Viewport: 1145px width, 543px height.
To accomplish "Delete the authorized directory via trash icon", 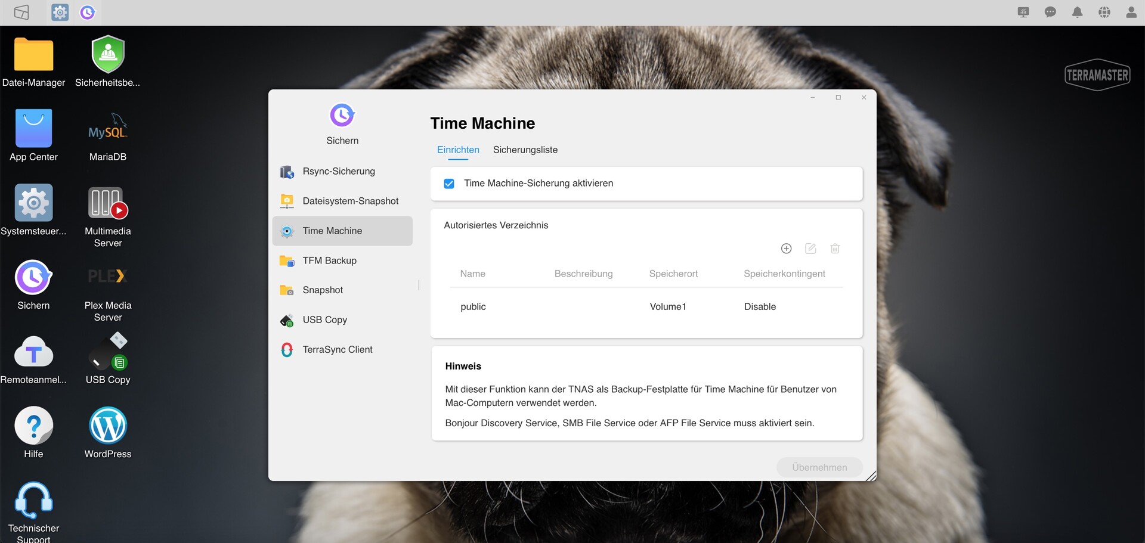I will pos(835,249).
